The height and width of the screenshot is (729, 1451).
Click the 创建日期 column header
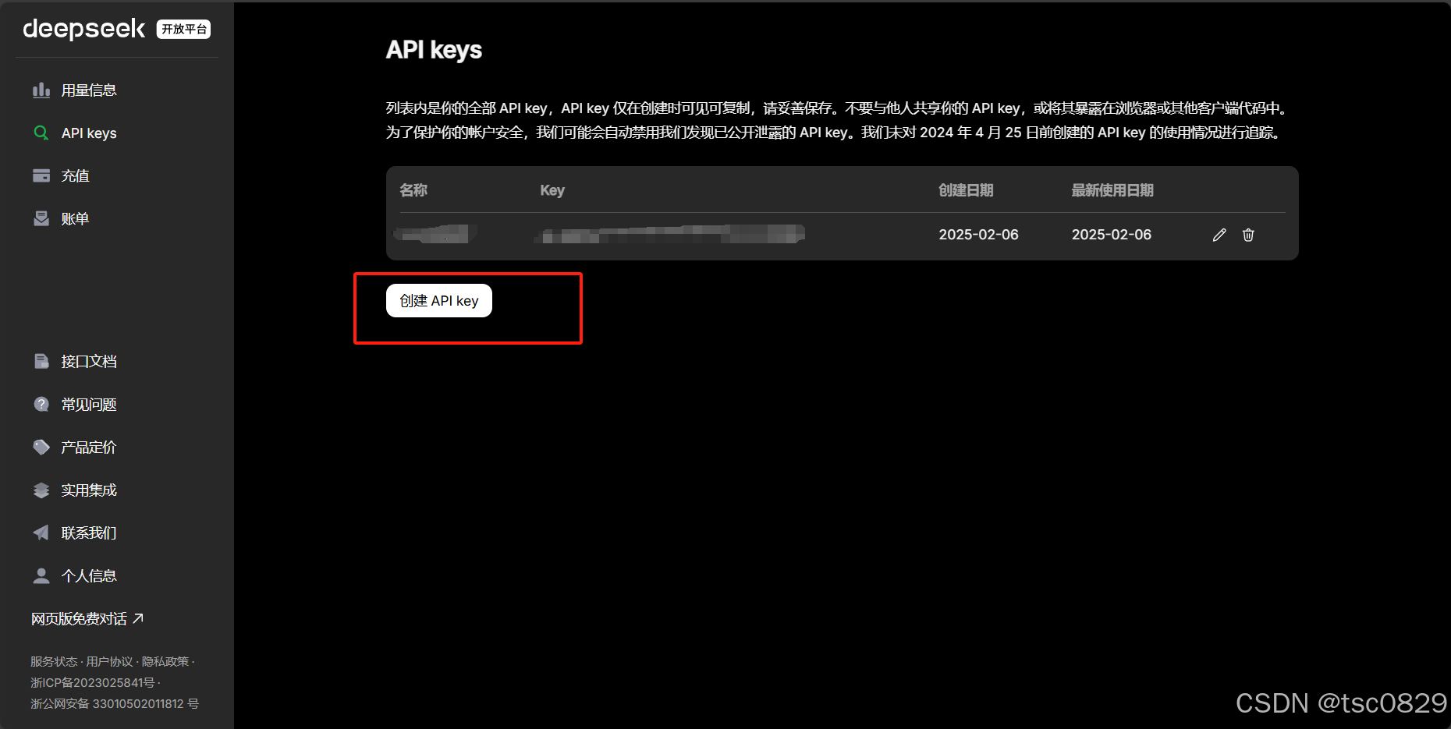tap(966, 190)
